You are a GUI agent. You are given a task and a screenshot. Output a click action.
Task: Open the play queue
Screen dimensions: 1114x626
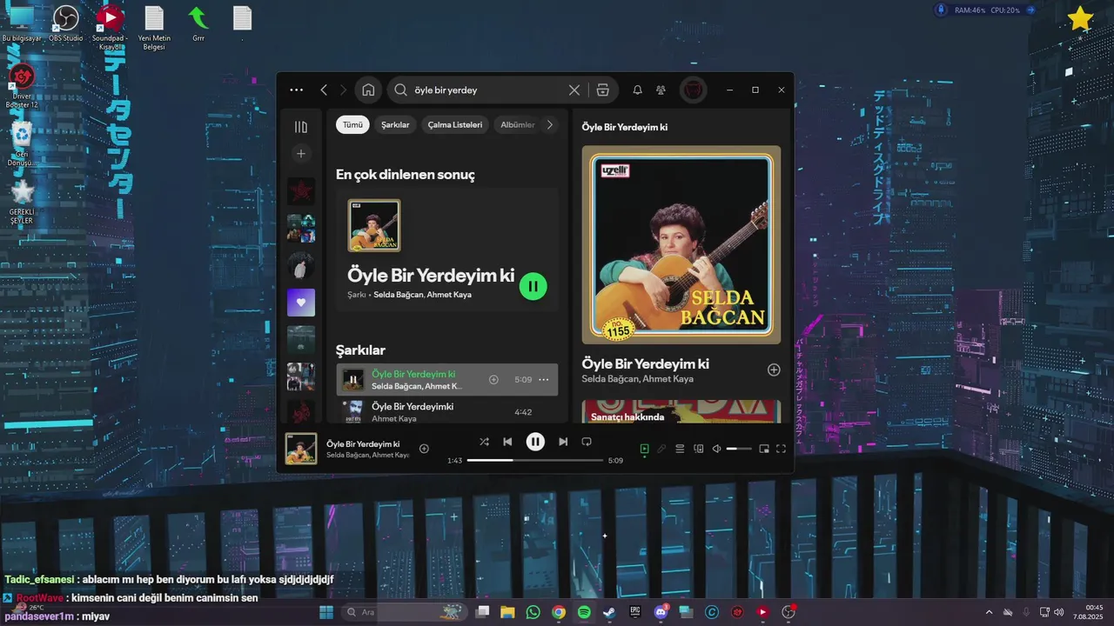[x=680, y=449]
